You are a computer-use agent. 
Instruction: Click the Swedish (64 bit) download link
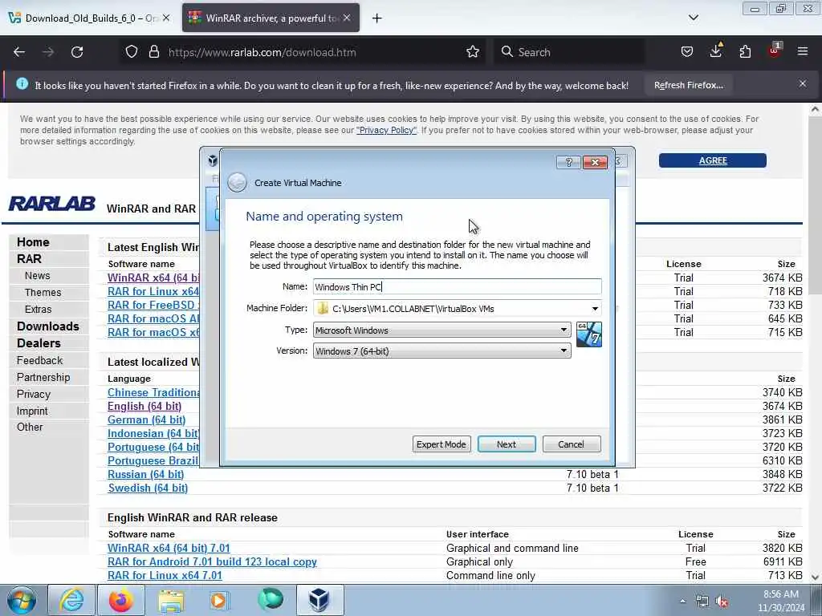tap(148, 488)
